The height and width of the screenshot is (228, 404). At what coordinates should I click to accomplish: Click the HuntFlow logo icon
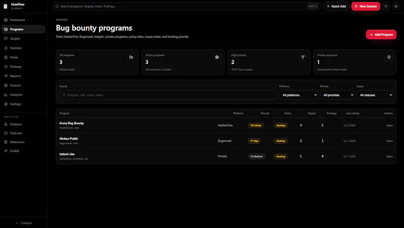pos(6,6)
